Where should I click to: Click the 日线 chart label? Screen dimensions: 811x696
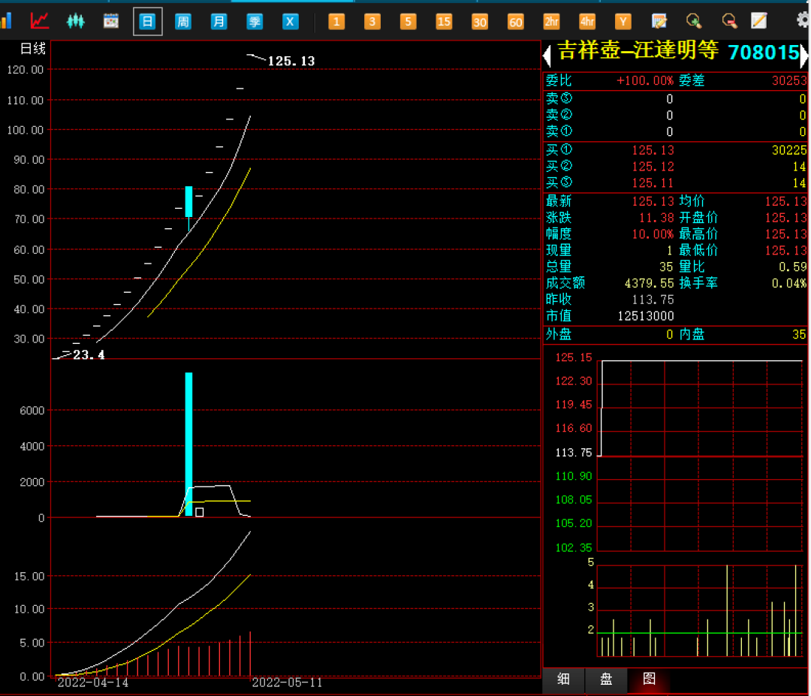pyautogui.click(x=32, y=49)
